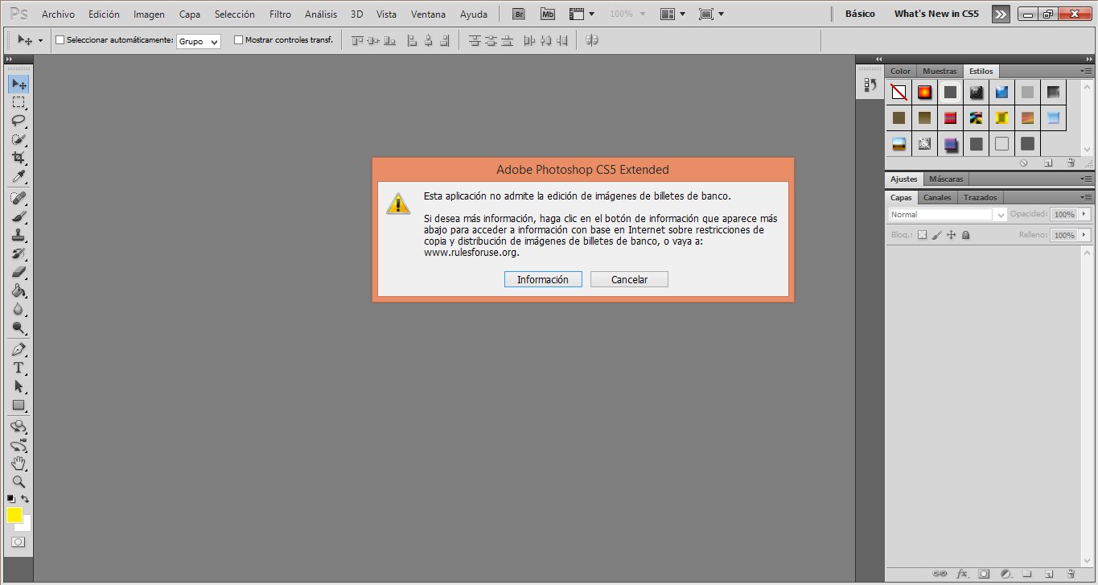Select the Hand tool
Viewport: 1098px width, 585px height.
pyautogui.click(x=18, y=463)
